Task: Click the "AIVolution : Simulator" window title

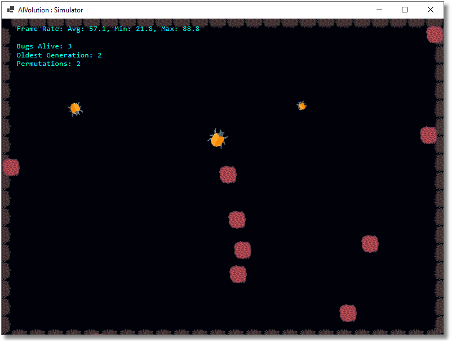Action: click(51, 10)
